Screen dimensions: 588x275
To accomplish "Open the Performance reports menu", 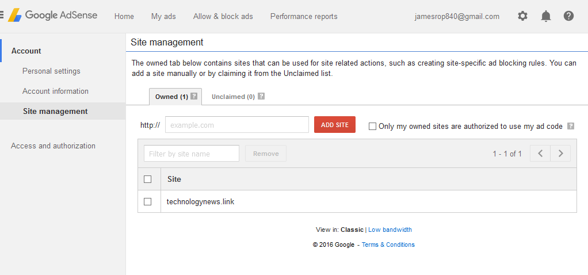I will point(304,16).
